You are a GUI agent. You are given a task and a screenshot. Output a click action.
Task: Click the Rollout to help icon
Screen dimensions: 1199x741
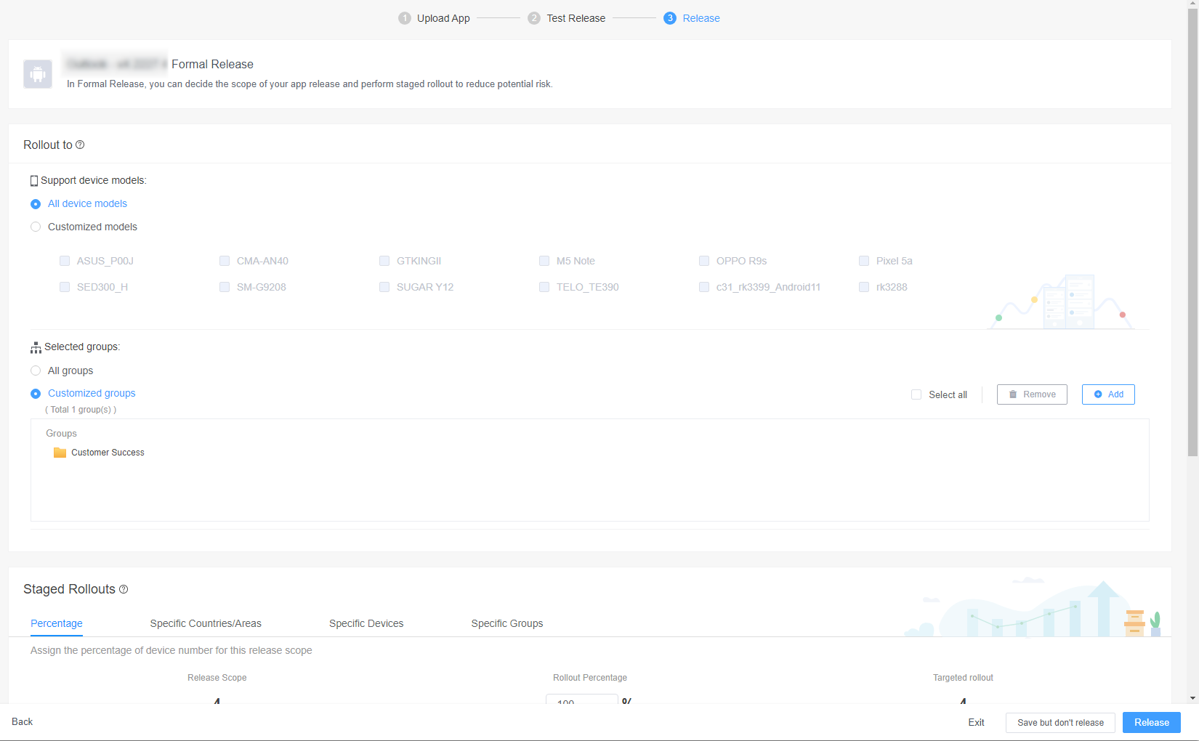(80, 145)
